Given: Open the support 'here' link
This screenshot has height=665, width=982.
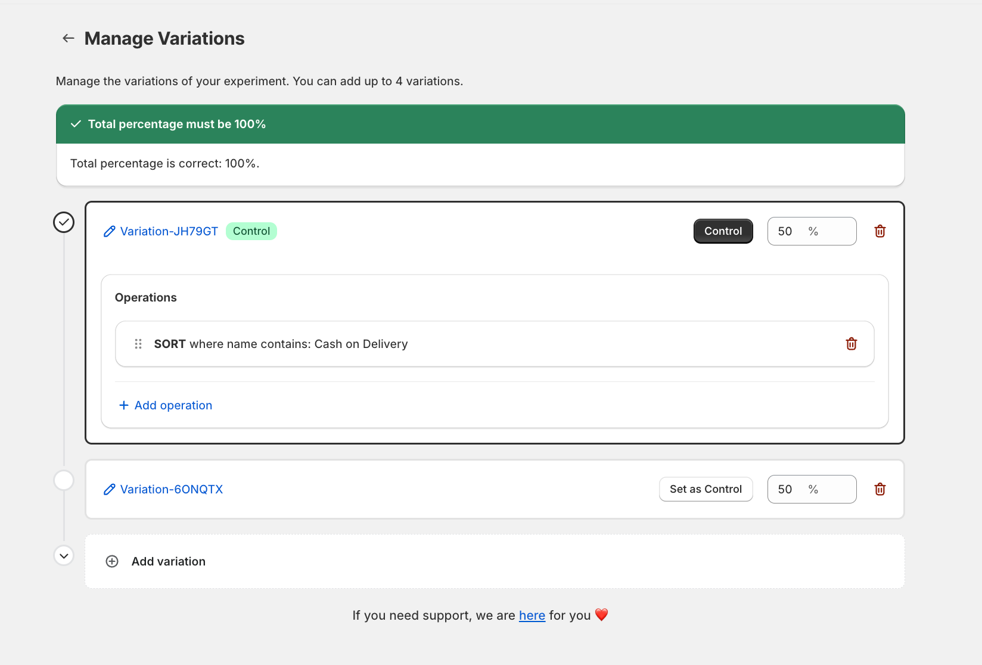Looking at the screenshot, I should coord(532,616).
